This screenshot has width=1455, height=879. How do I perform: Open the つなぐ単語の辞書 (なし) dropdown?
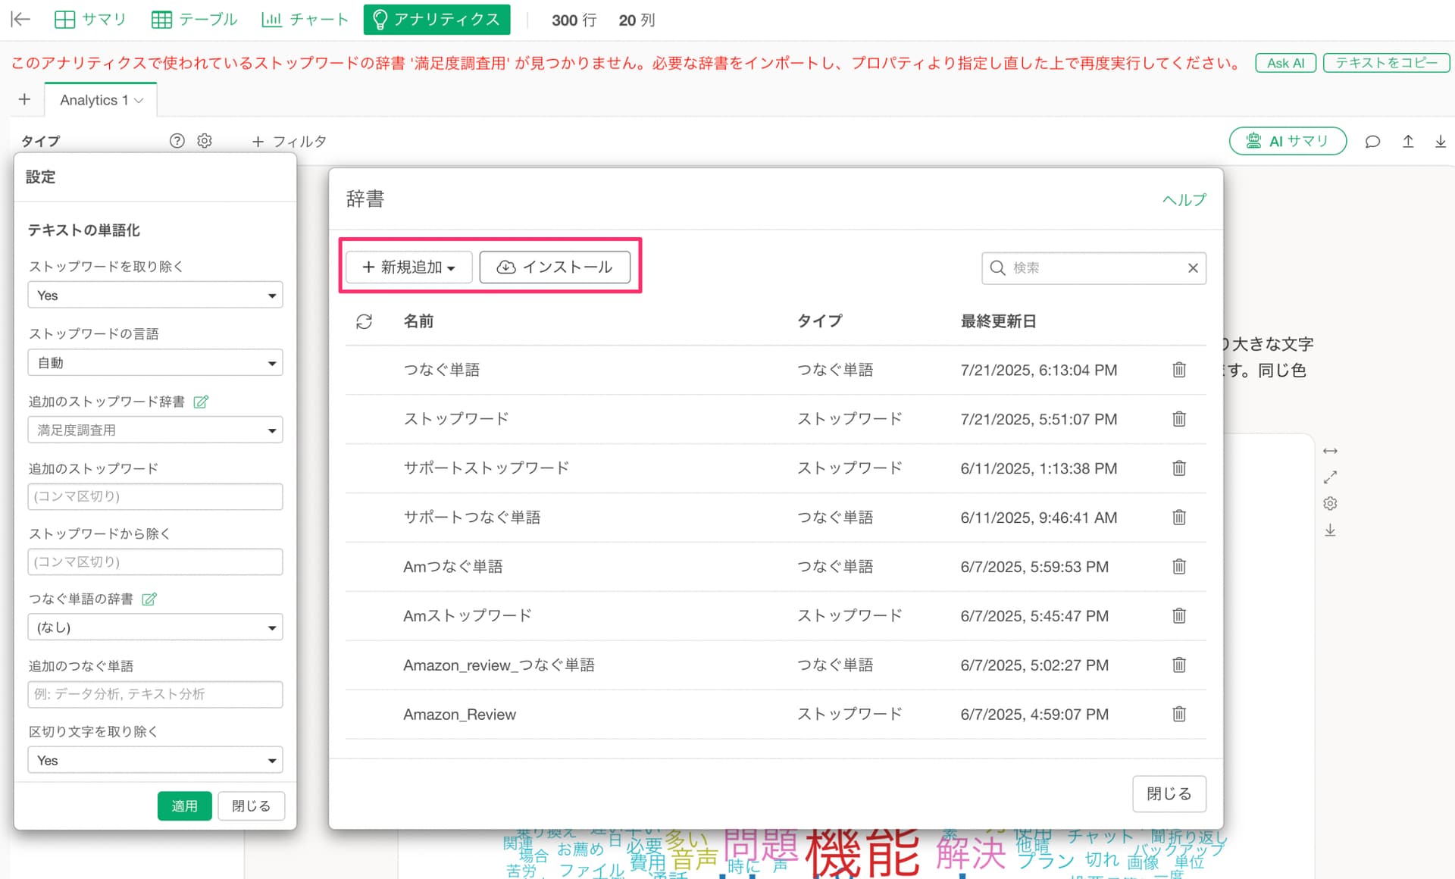[x=155, y=627]
